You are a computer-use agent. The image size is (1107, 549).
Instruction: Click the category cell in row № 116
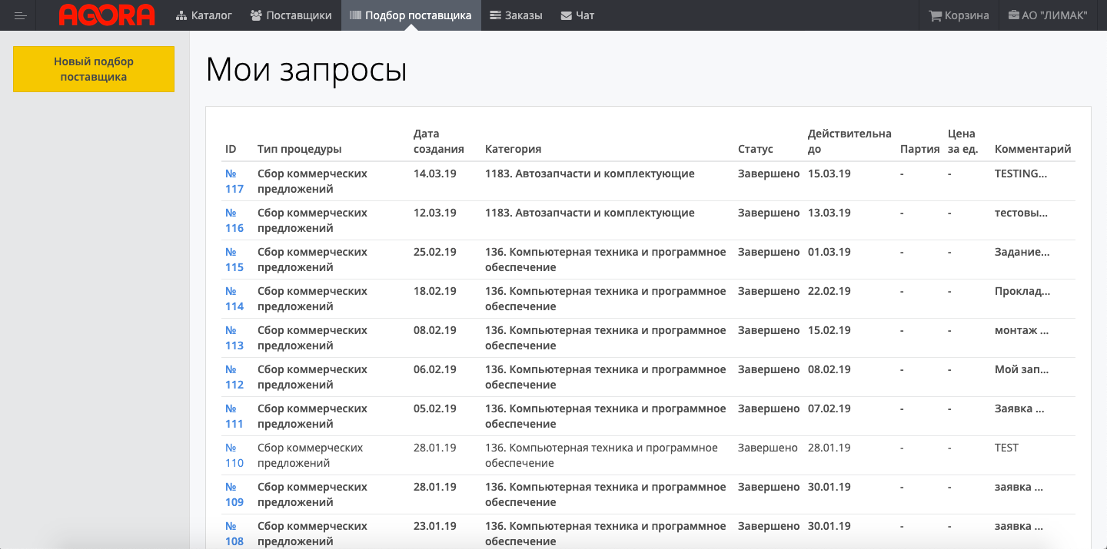590,213
